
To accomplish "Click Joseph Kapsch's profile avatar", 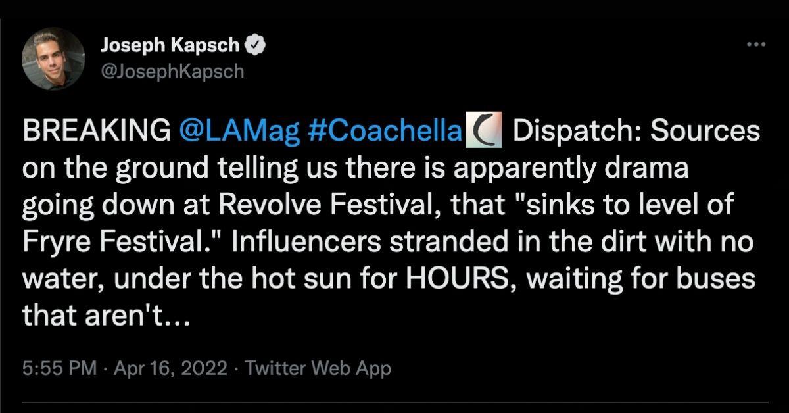I will tap(51, 57).
